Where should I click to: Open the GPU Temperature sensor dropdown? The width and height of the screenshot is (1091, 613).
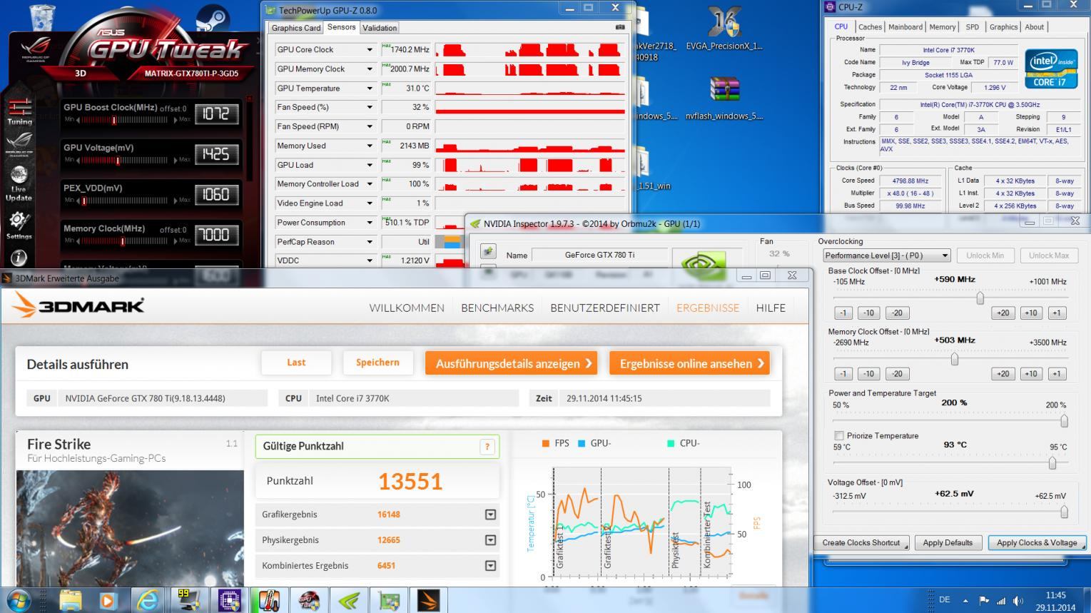[370, 88]
